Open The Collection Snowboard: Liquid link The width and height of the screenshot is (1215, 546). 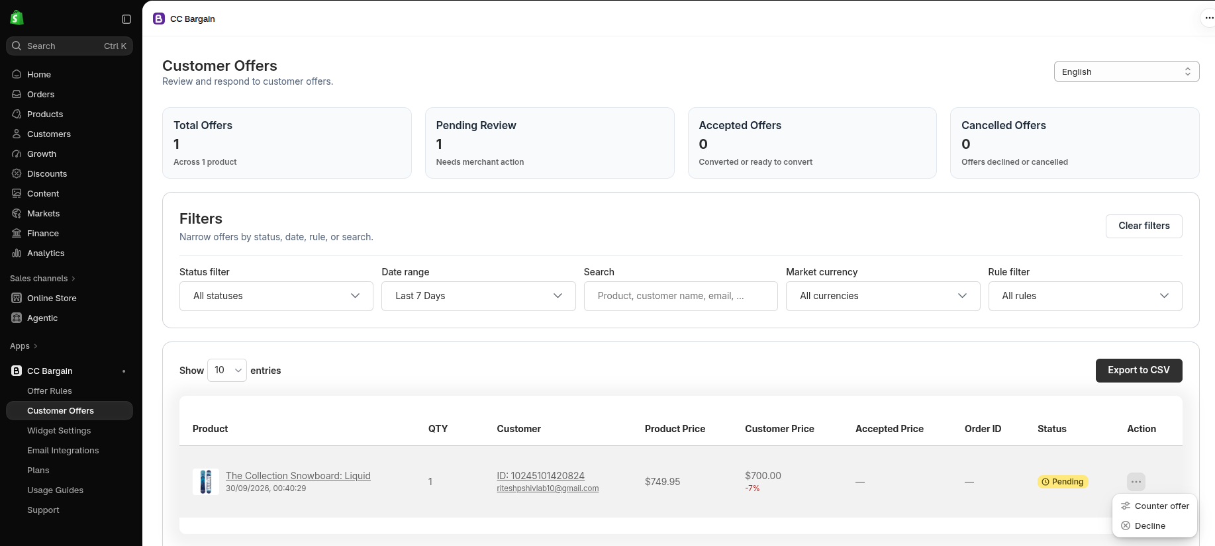[x=298, y=475]
